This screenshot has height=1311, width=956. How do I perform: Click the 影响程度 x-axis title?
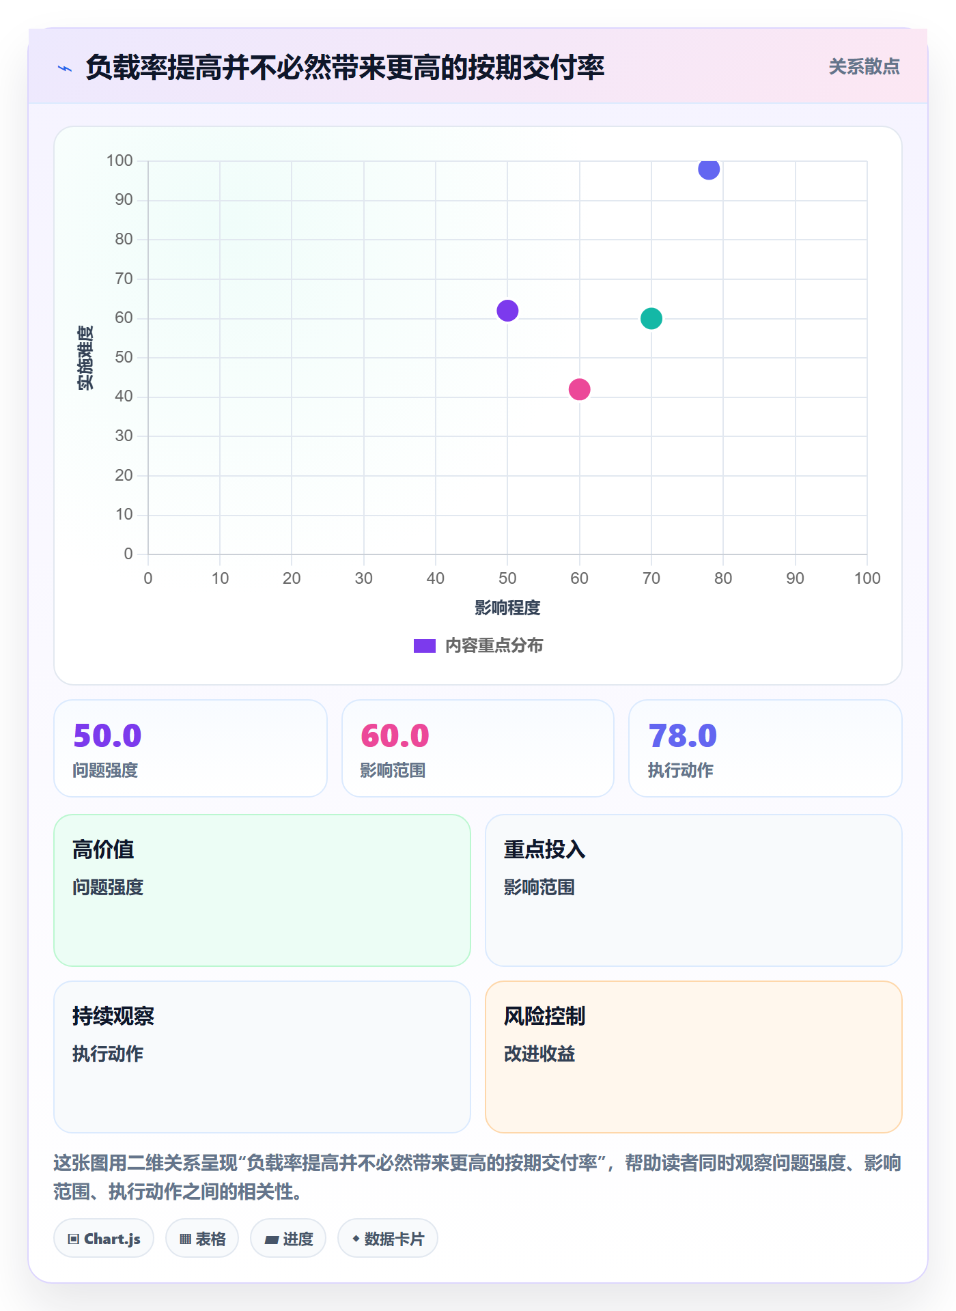(x=507, y=608)
